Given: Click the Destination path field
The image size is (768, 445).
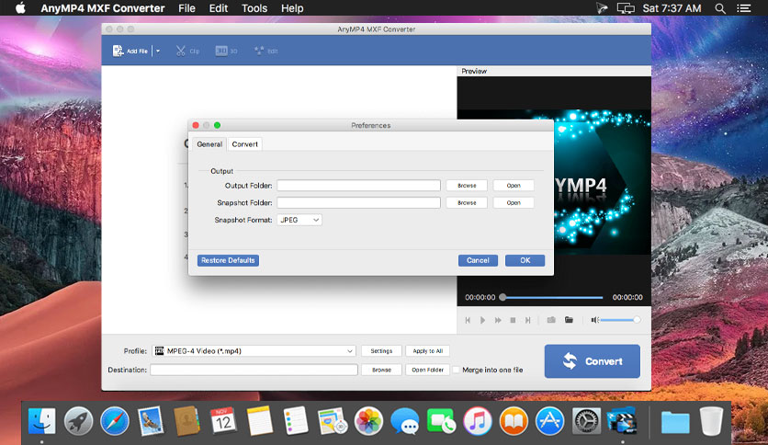Looking at the screenshot, I should (x=254, y=370).
